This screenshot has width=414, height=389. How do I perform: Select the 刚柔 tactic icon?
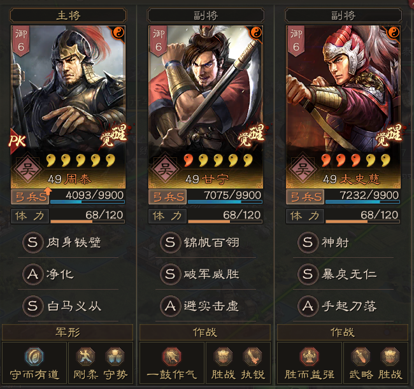85,357
